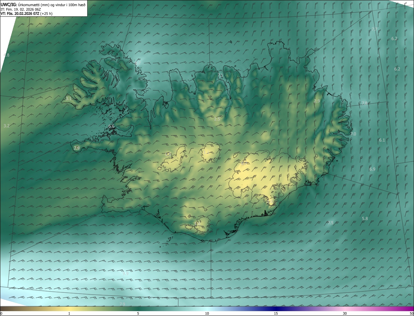Click the 0 label on the color scale
Image resolution: width=414 pixels, height=316 pixels.
1,313
